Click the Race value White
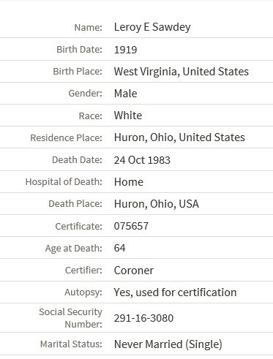This screenshot has height=359, width=273. click(128, 116)
